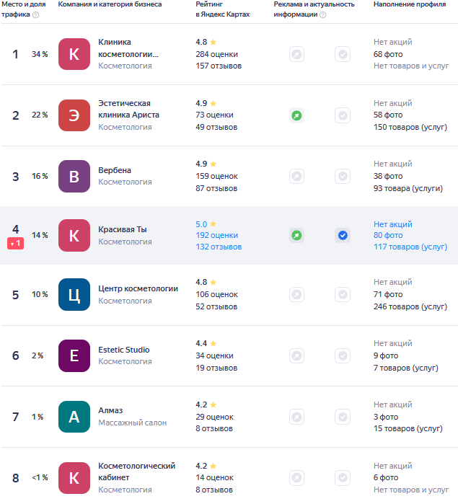
Task: Click the red "К" logo of Клиника косметологии
Action: [x=74, y=54]
